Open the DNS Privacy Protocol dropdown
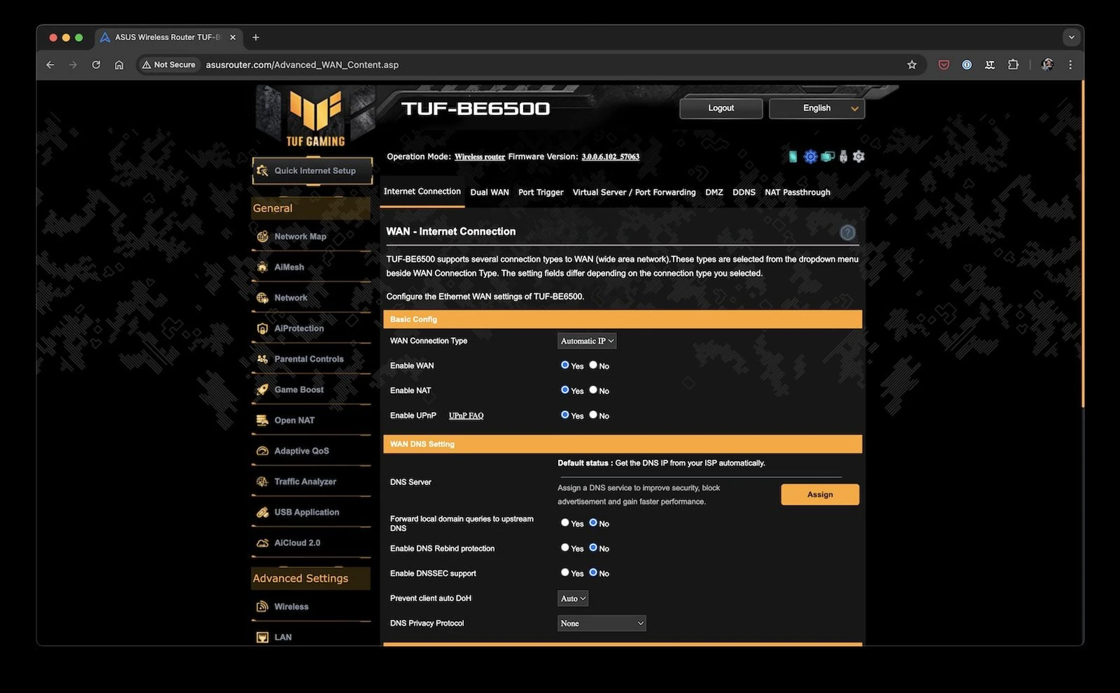Screen dimensions: 1120x693 tap(601, 624)
